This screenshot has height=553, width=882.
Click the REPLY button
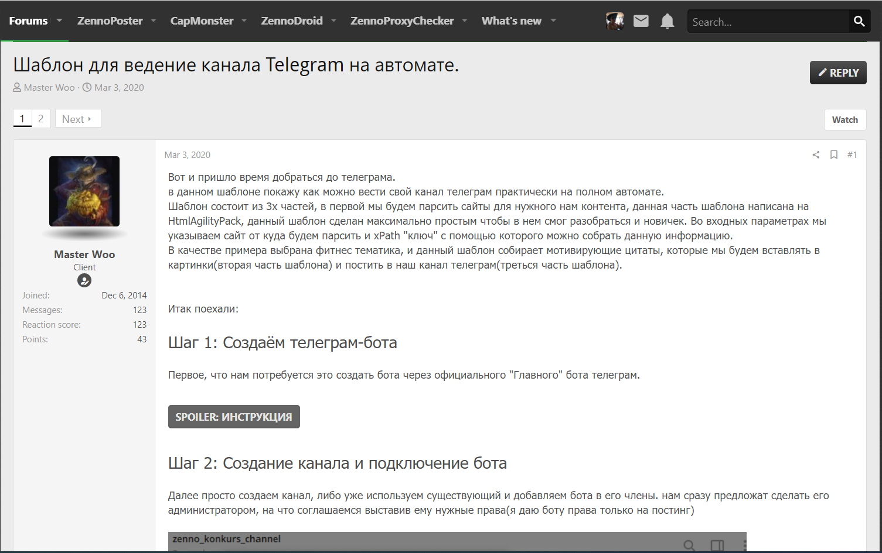point(838,73)
